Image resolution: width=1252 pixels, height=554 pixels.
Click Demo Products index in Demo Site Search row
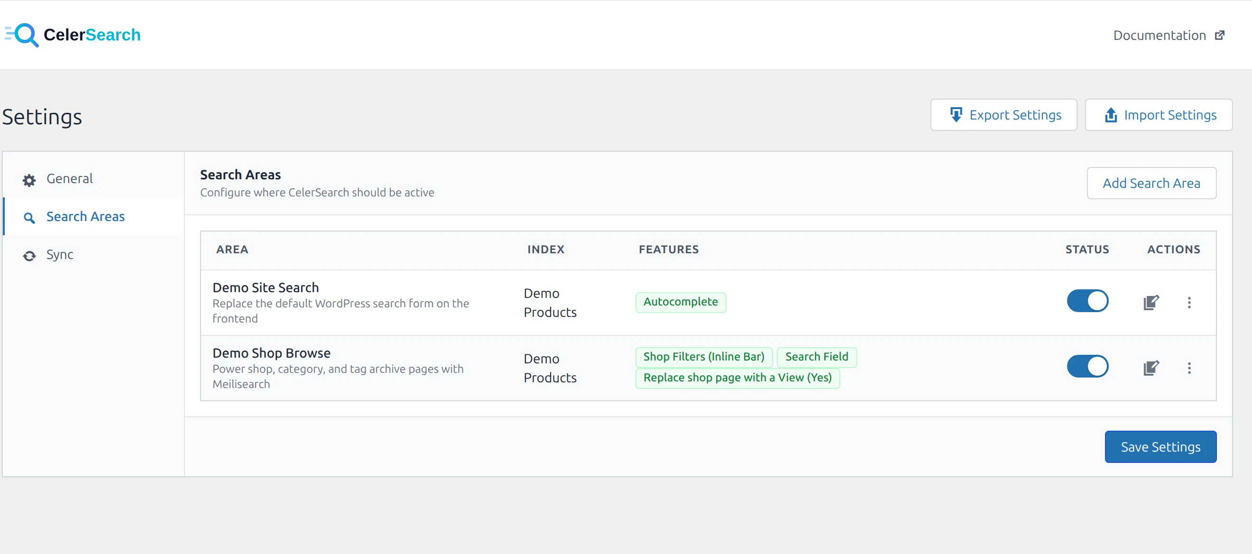pos(550,302)
